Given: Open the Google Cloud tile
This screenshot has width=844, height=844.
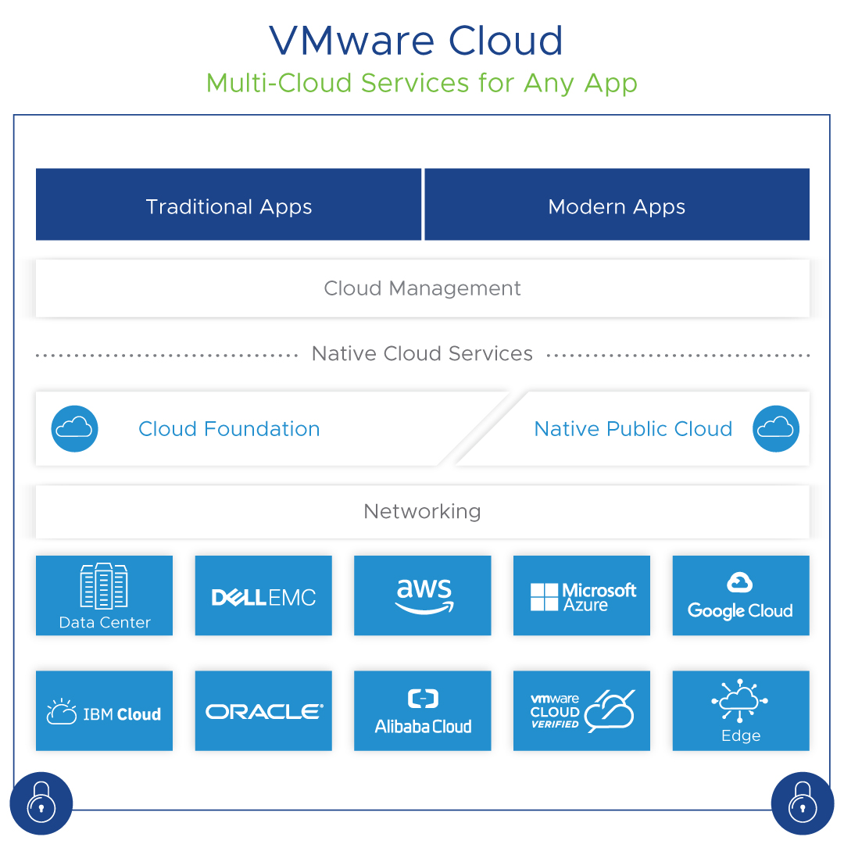Looking at the screenshot, I should click(x=740, y=595).
